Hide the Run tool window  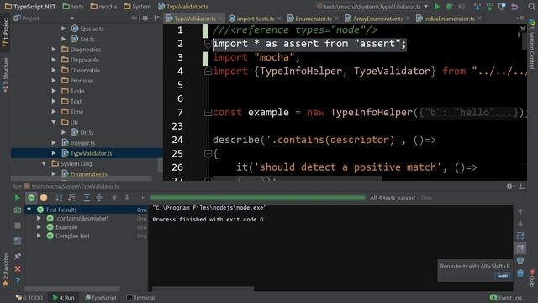(x=521, y=186)
